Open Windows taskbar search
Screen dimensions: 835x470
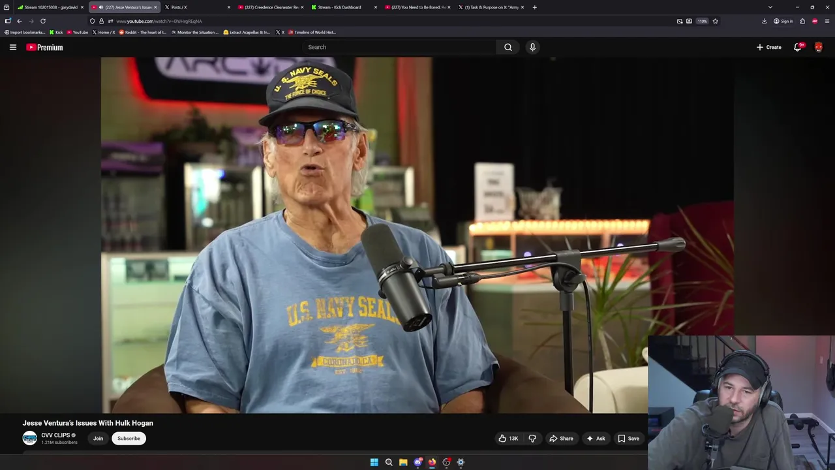point(389,462)
